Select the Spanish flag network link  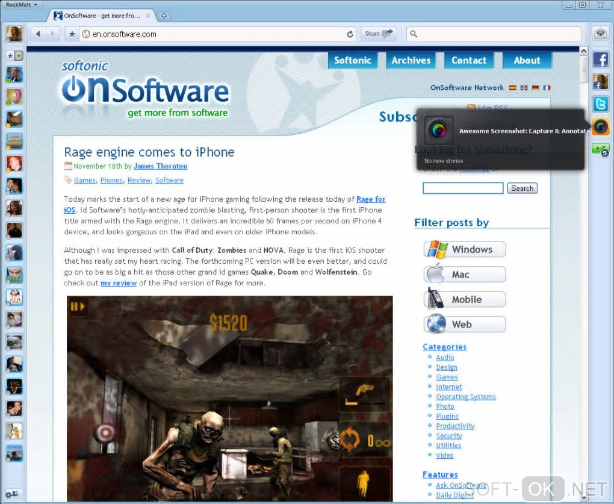coord(513,88)
